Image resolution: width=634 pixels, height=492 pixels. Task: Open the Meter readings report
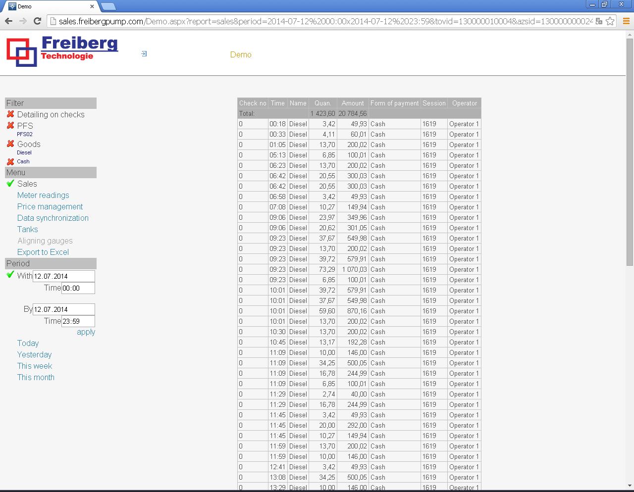coord(43,195)
